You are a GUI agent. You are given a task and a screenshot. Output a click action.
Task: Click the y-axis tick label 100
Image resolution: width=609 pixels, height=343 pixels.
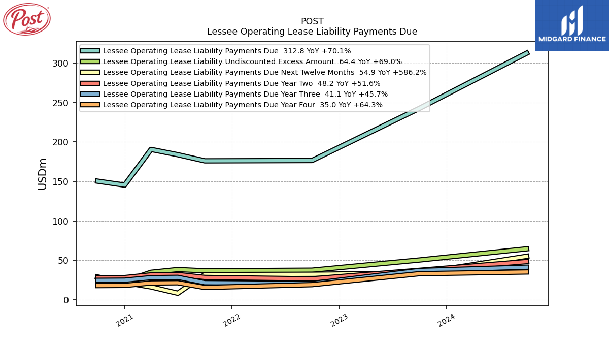pyautogui.click(x=61, y=221)
